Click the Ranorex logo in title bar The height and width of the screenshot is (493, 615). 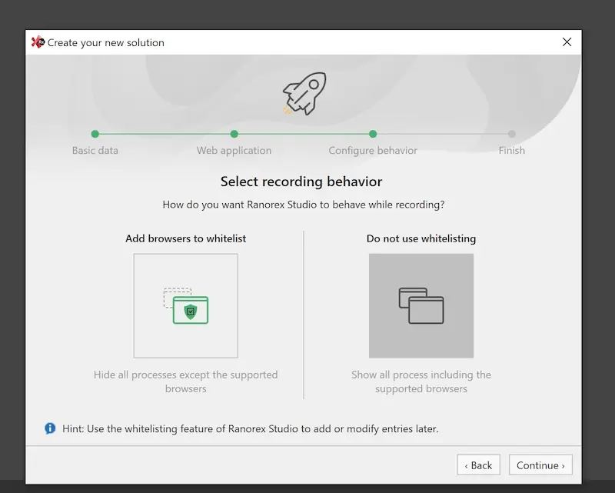pos(38,42)
